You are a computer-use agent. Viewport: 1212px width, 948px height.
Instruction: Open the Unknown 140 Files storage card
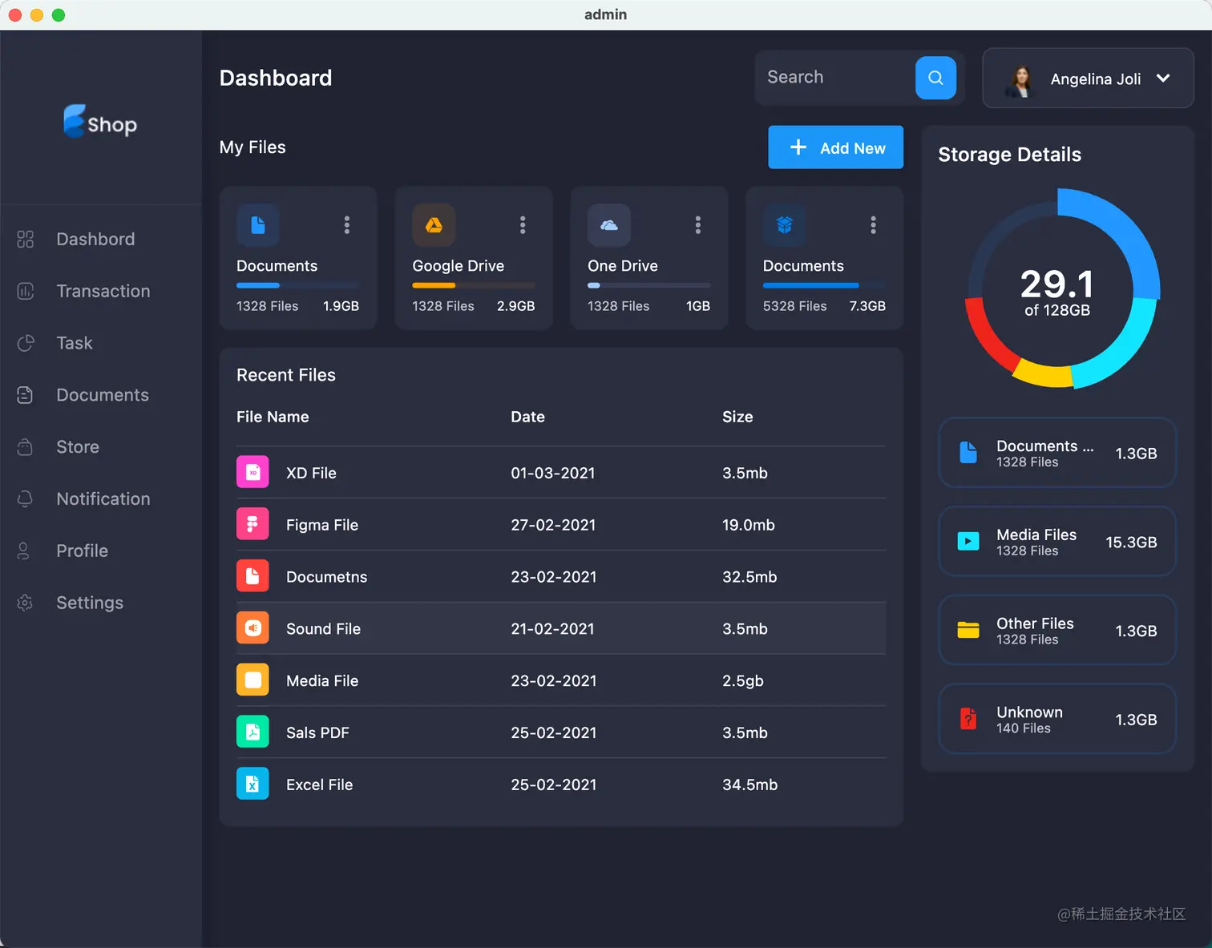(1056, 719)
